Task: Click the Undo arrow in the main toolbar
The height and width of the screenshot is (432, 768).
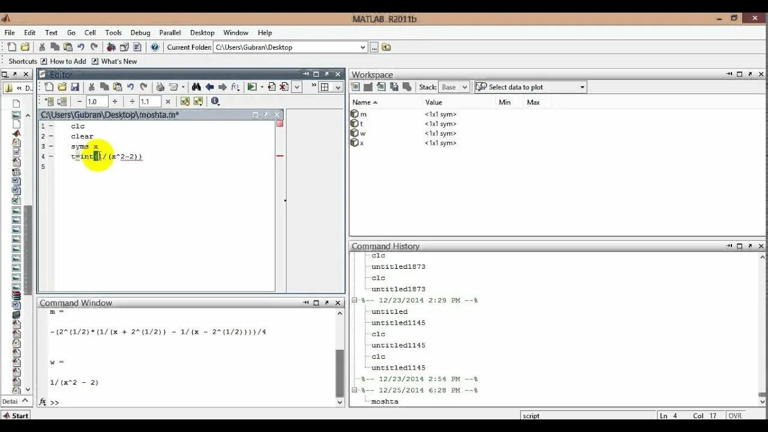Action: tap(81, 47)
